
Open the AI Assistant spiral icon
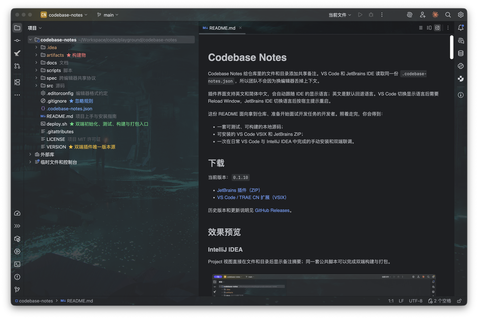(x=409, y=15)
